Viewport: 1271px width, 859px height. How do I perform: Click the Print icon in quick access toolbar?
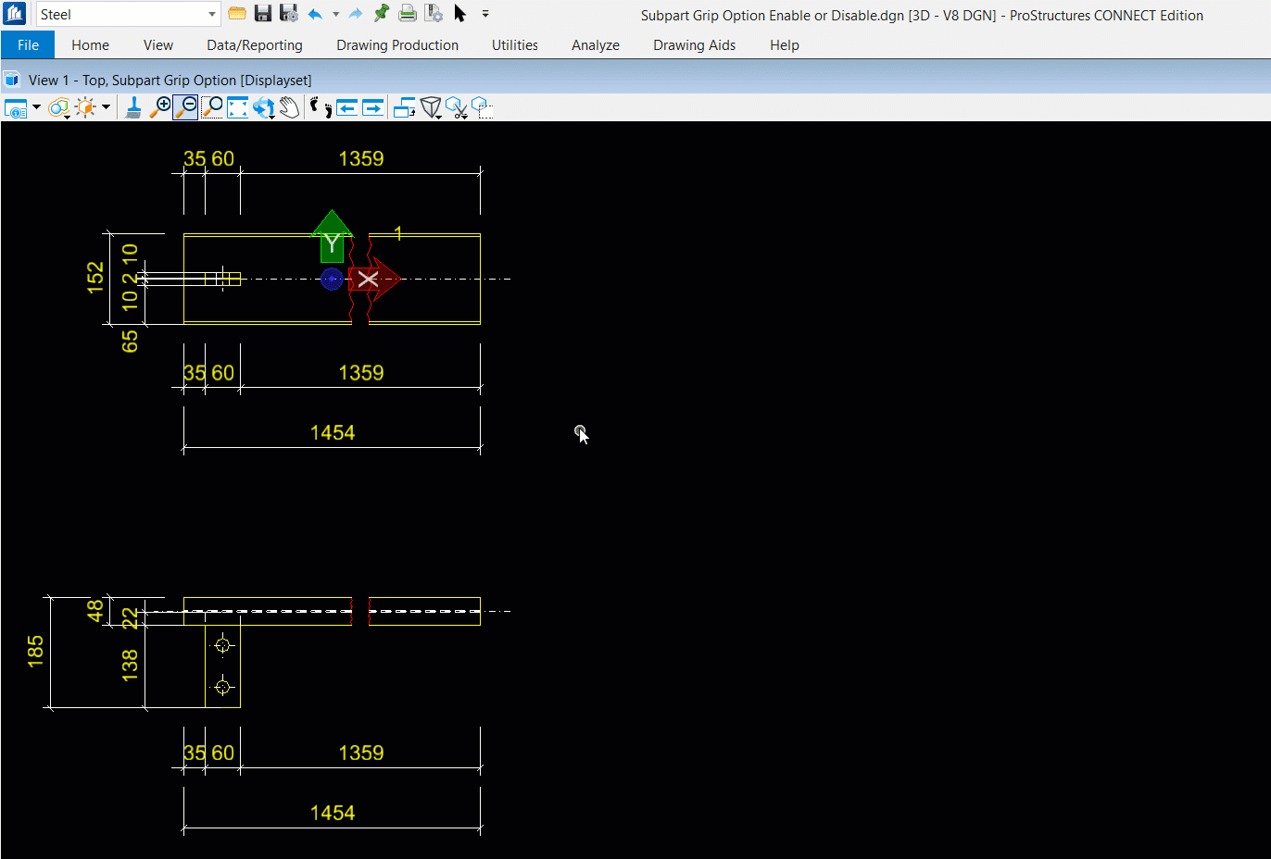pos(407,14)
